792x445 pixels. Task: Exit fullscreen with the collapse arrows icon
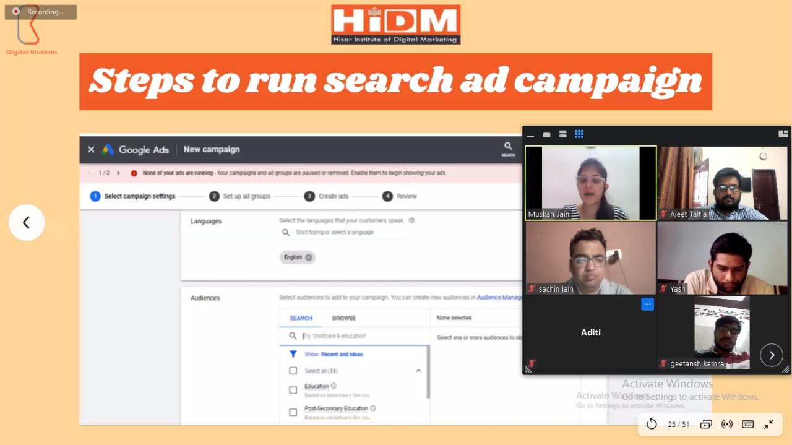(x=769, y=424)
